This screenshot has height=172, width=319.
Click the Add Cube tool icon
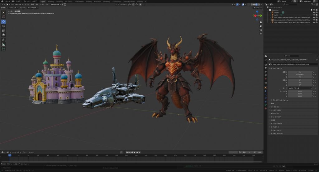4,49
